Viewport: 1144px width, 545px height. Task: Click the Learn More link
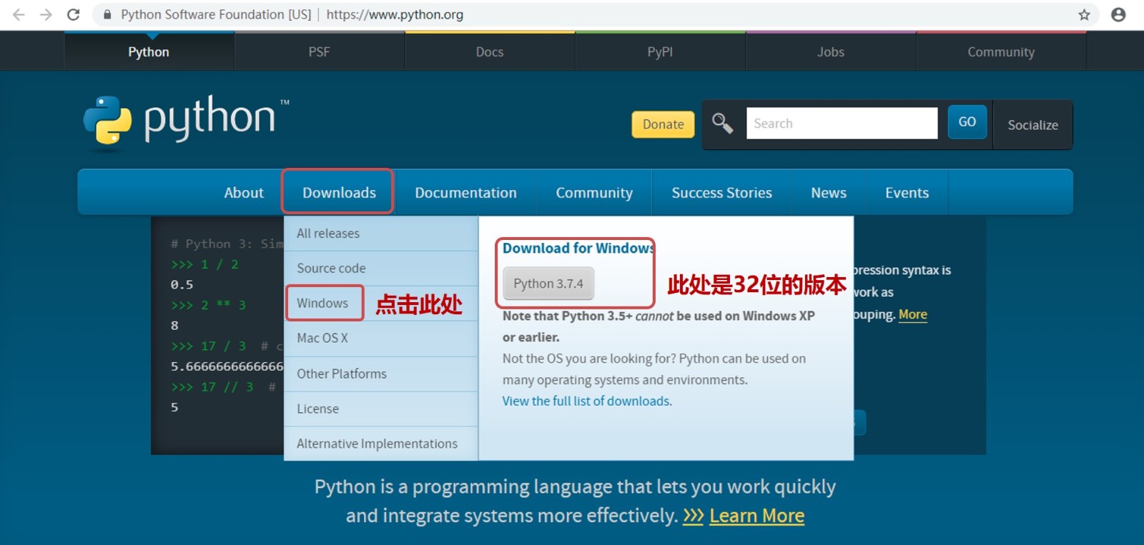[x=756, y=516]
